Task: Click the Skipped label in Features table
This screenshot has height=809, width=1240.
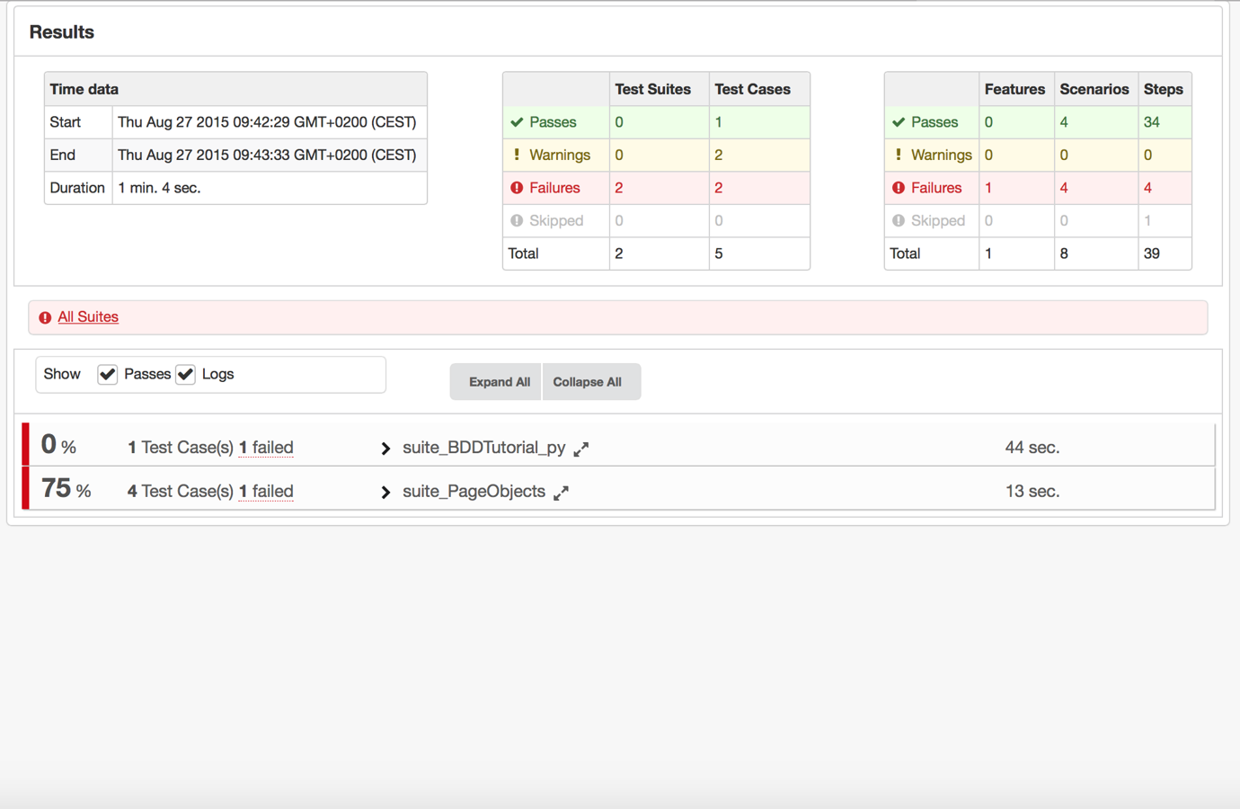Action: [x=938, y=220]
